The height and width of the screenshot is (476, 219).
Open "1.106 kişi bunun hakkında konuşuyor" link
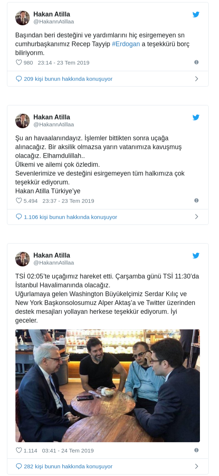[66, 217]
